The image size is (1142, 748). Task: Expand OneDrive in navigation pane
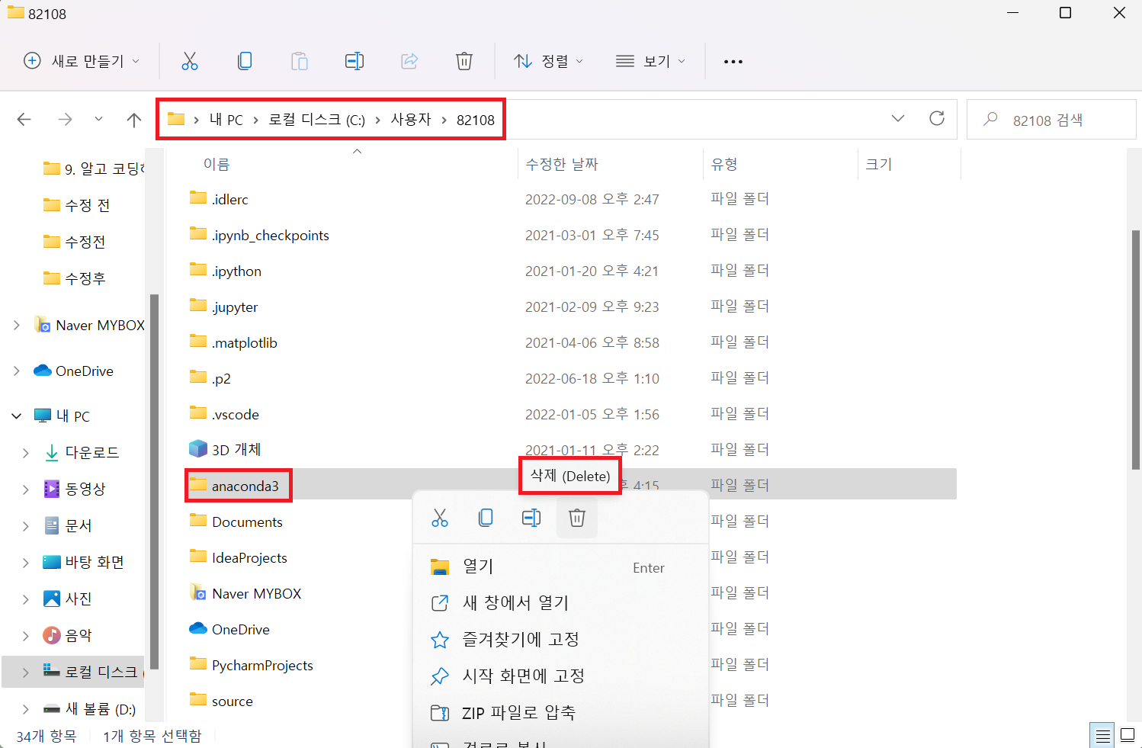click(x=17, y=371)
